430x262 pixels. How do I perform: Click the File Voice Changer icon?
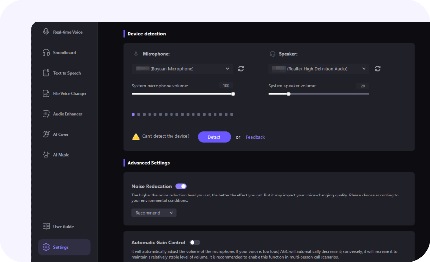pyautogui.click(x=46, y=93)
